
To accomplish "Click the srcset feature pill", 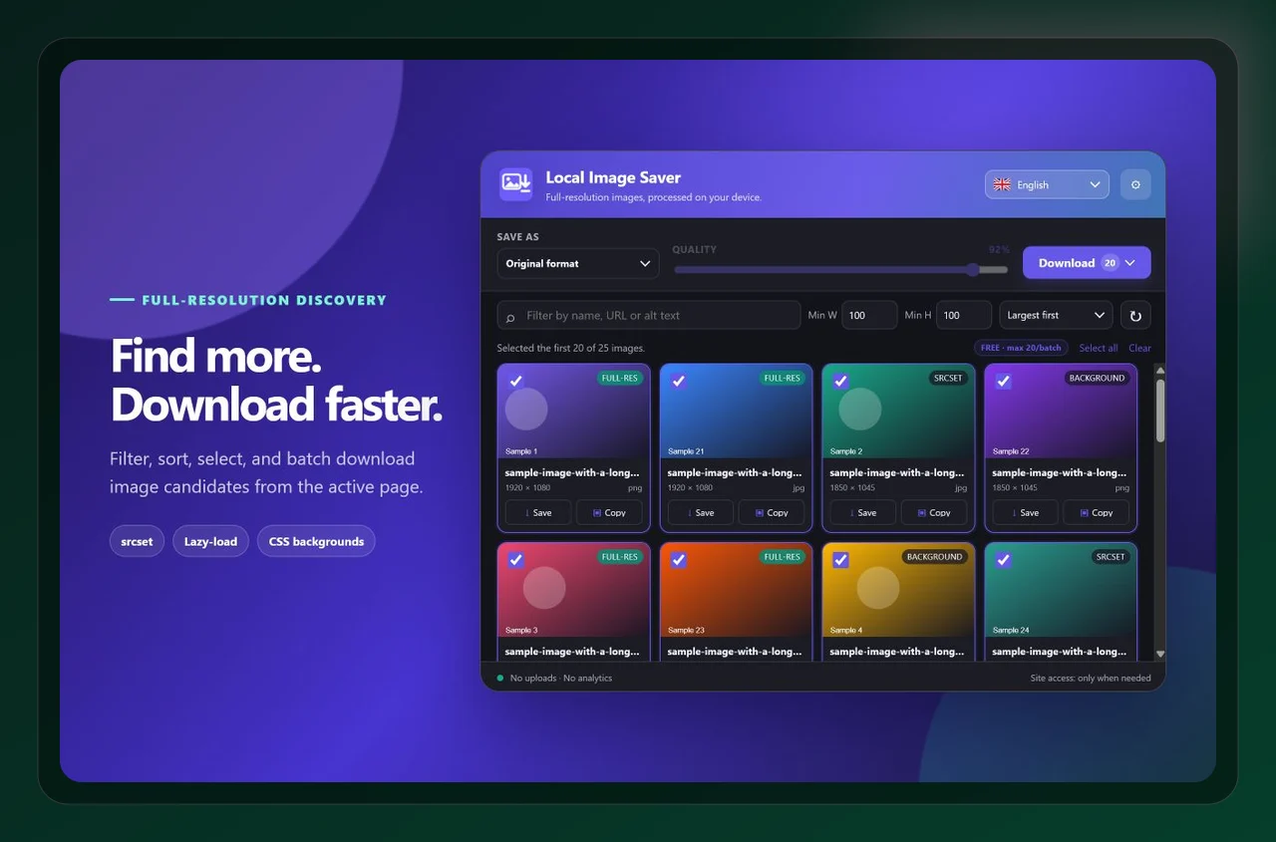I will [137, 541].
